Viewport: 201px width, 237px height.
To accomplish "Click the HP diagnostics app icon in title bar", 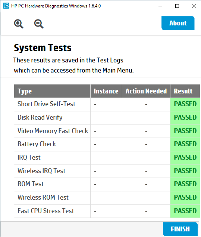I will tap(6, 6).
